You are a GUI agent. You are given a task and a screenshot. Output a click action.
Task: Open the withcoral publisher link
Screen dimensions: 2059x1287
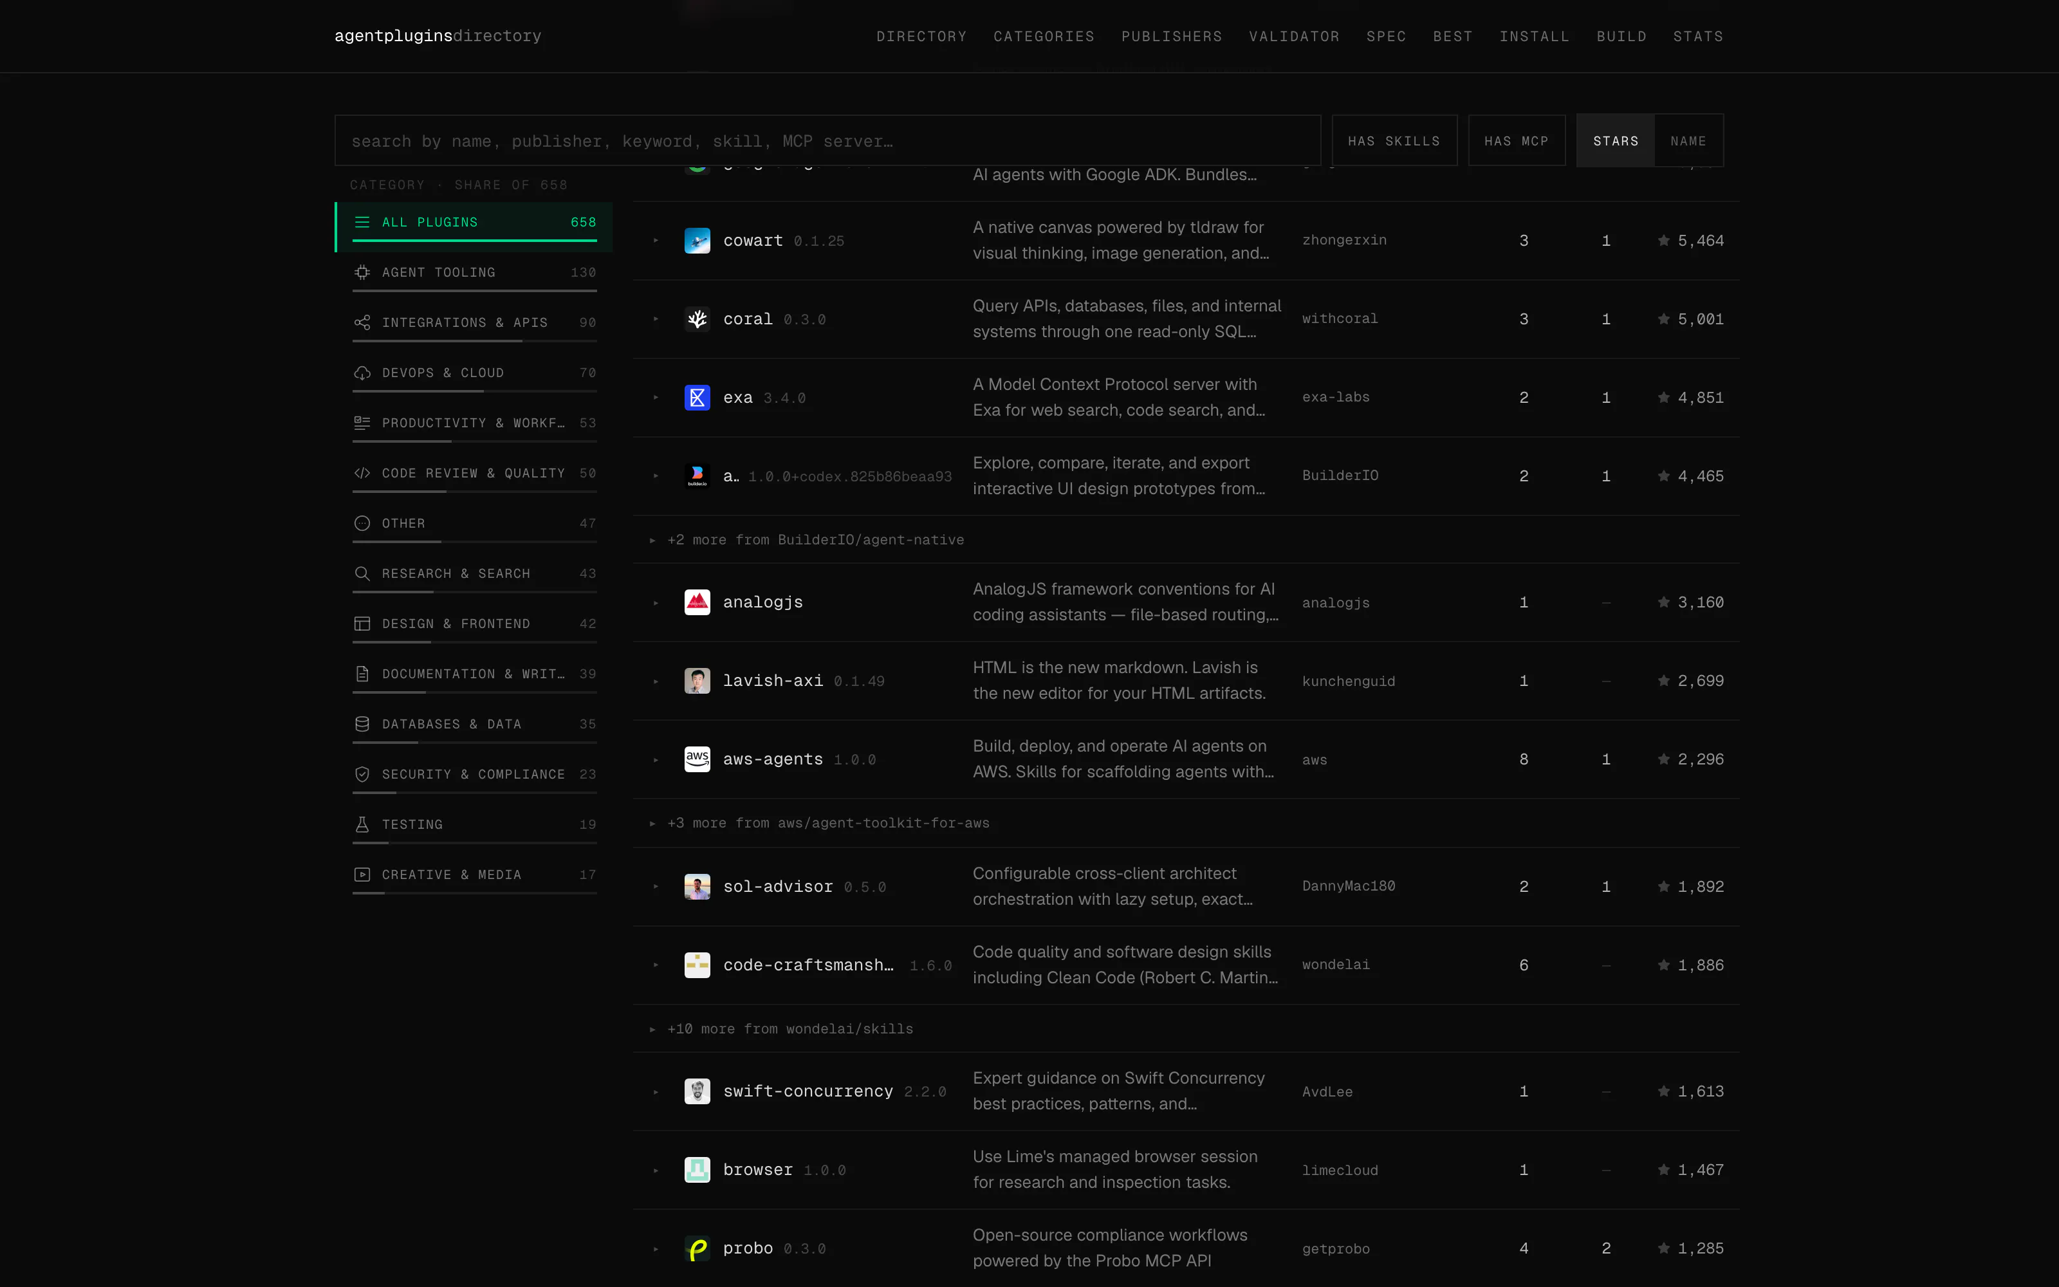(1340, 319)
